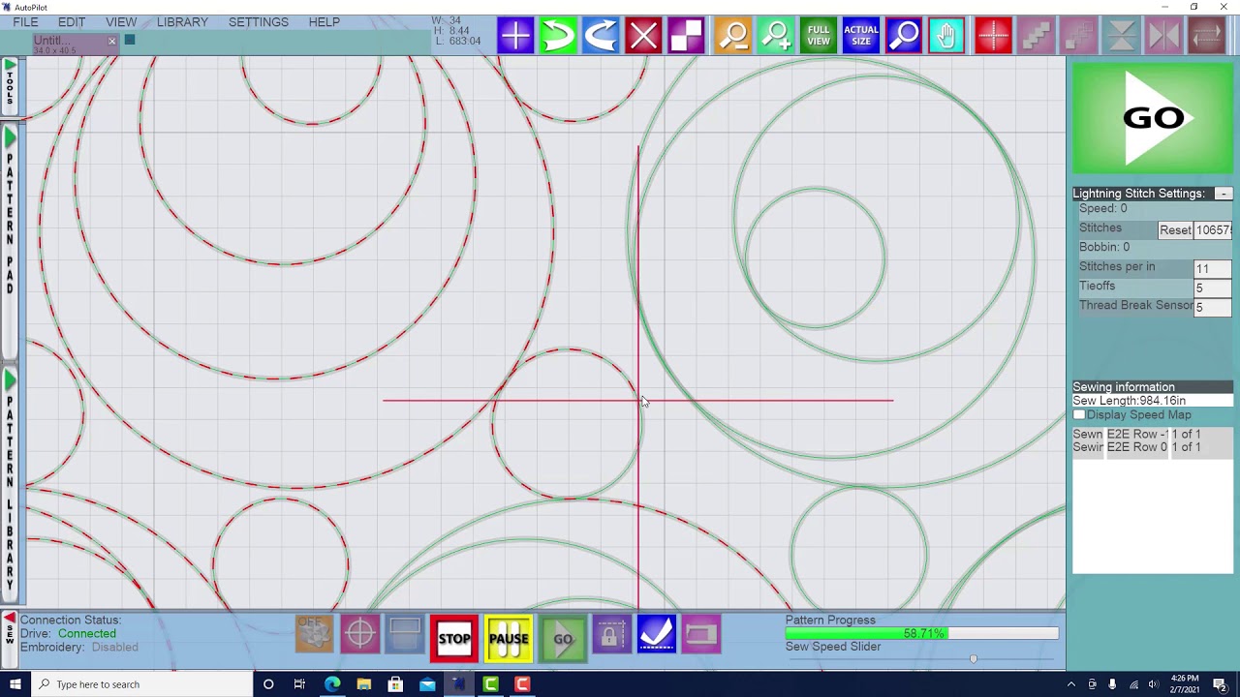Click the red STOP button
This screenshot has height=697, width=1240.
[454, 639]
